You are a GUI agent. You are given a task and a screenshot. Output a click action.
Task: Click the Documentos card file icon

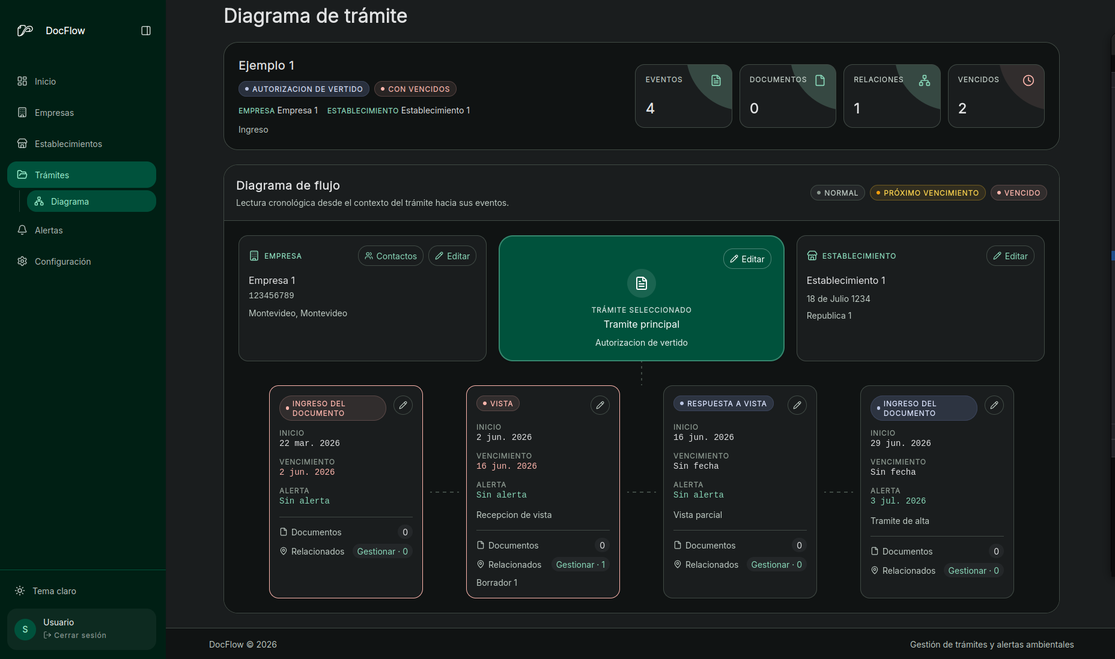click(820, 80)
